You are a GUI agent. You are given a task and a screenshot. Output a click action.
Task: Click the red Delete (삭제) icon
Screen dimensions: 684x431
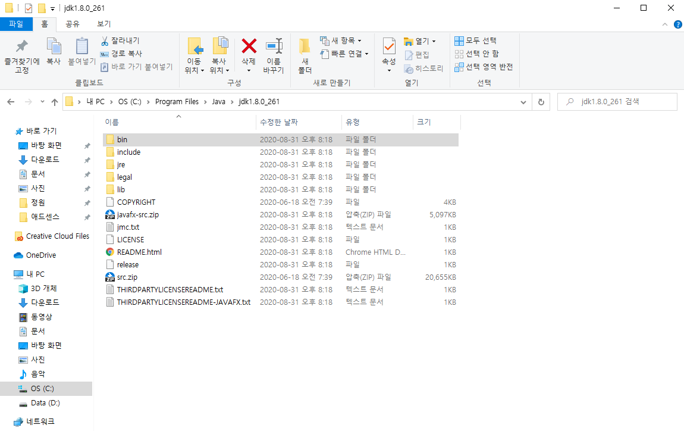point(249,46)
